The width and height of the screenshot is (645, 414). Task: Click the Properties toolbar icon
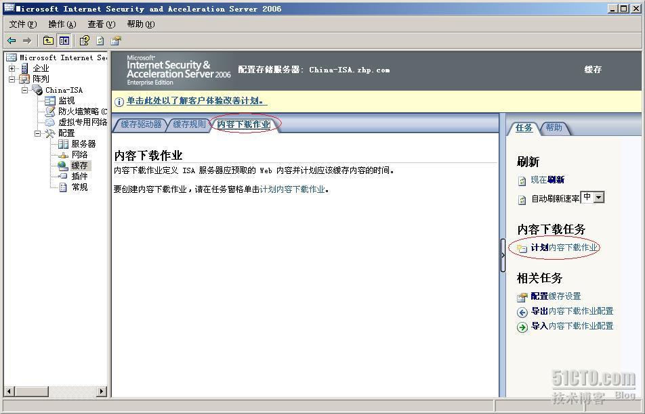tap(84, 41)
